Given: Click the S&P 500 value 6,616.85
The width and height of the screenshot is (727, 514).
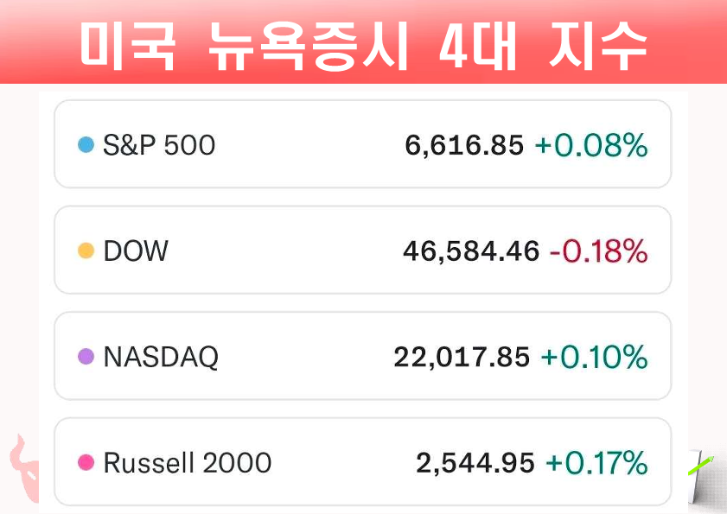Looking at the screenshot, I should (463, 146).
